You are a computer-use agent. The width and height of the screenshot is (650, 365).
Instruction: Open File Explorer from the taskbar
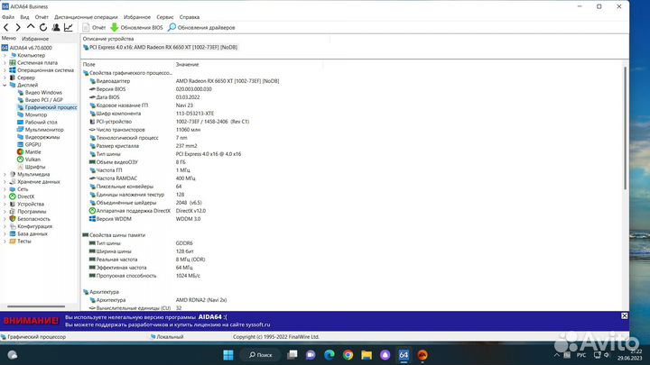pos(367,355)
